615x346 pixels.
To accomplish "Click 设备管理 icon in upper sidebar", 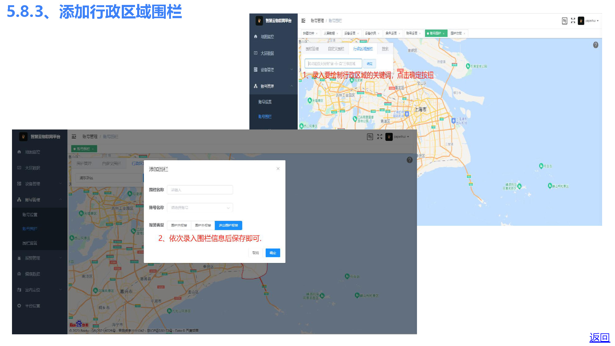I will click(256, 70).
